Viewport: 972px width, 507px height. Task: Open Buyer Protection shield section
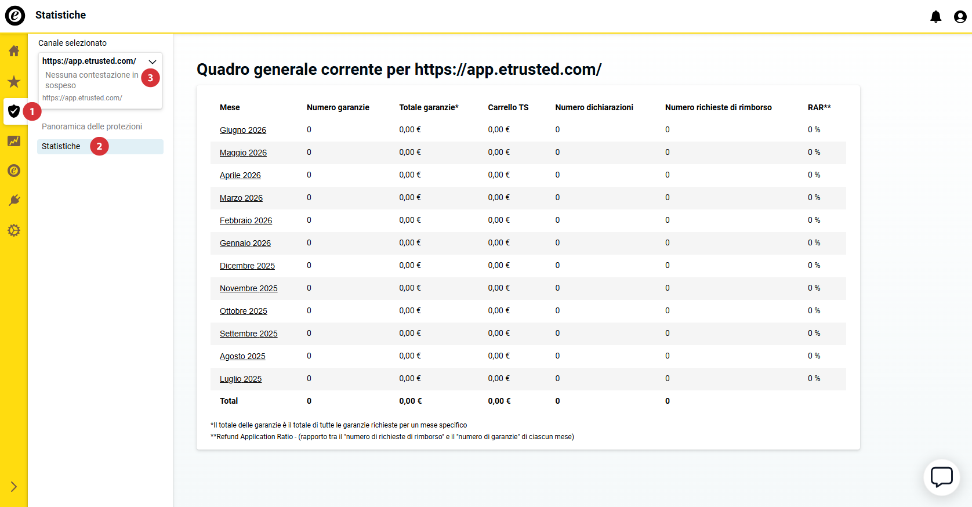point(14,111)
